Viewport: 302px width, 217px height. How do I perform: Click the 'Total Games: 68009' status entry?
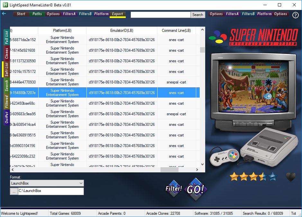coord(65,213)
